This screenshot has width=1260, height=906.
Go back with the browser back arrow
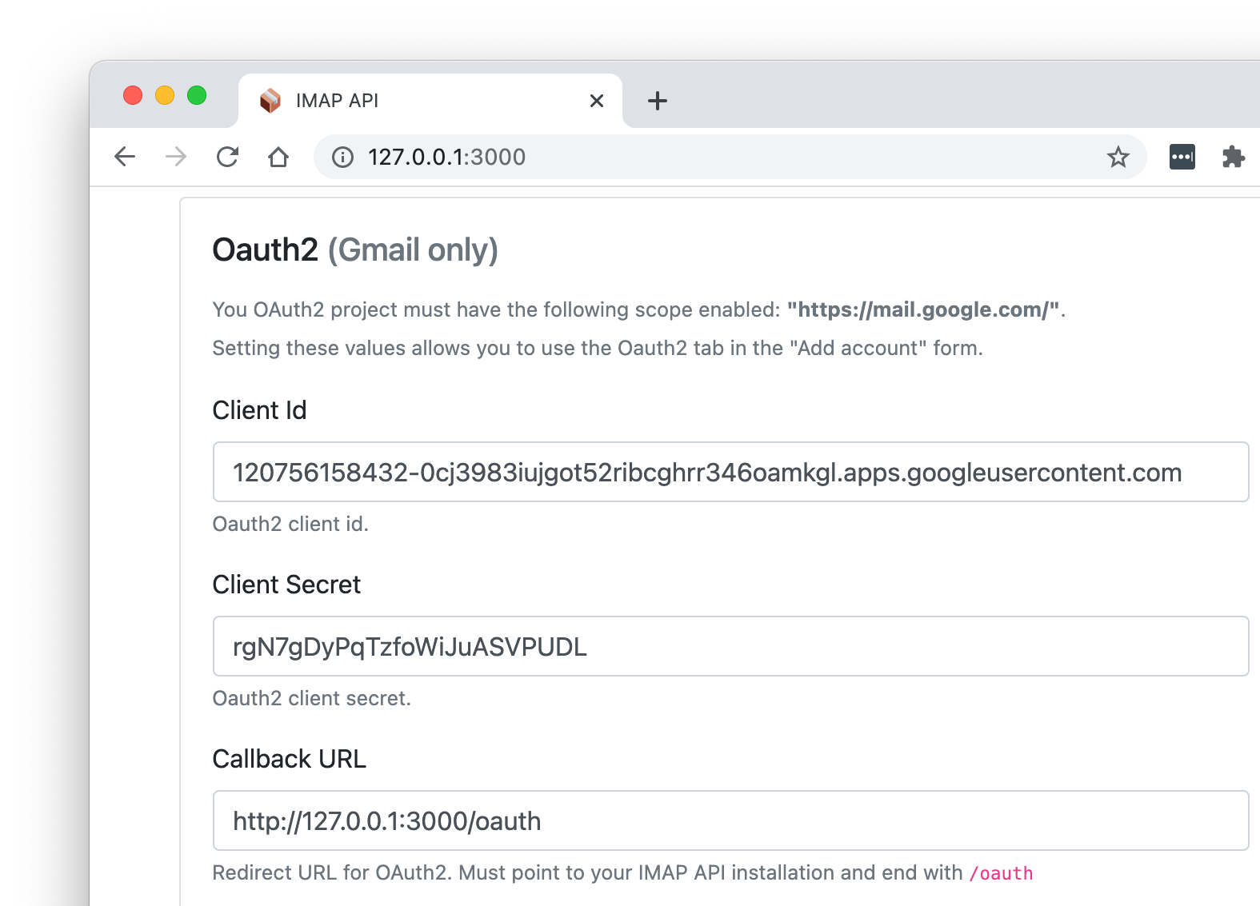point(125,157)
